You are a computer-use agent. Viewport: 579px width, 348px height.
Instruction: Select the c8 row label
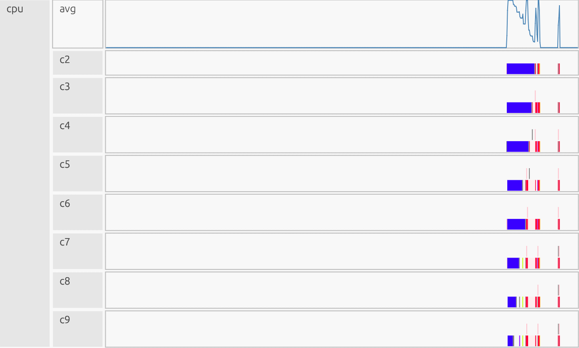[65, 282]
